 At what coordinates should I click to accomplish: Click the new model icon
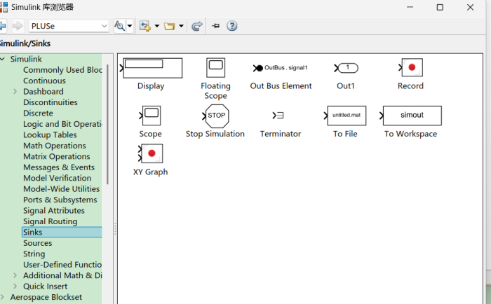pos(144,26)
